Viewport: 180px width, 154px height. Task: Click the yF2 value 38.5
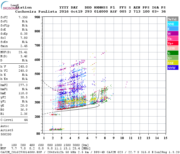(x=24, y=97)
